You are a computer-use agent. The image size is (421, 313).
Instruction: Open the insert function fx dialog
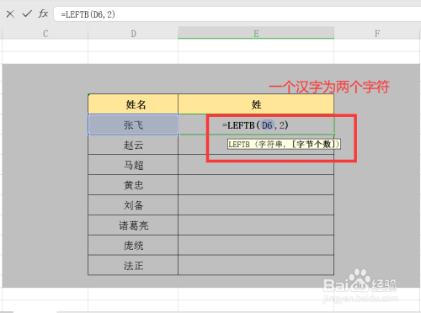43,13
